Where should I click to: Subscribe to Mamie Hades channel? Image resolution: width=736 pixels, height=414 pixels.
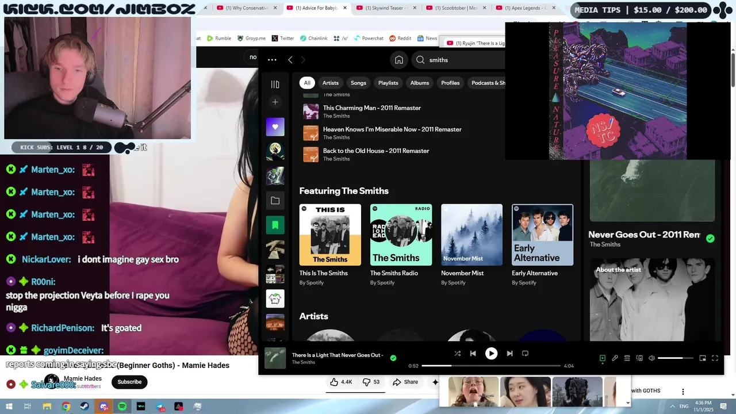pos(129,382)
